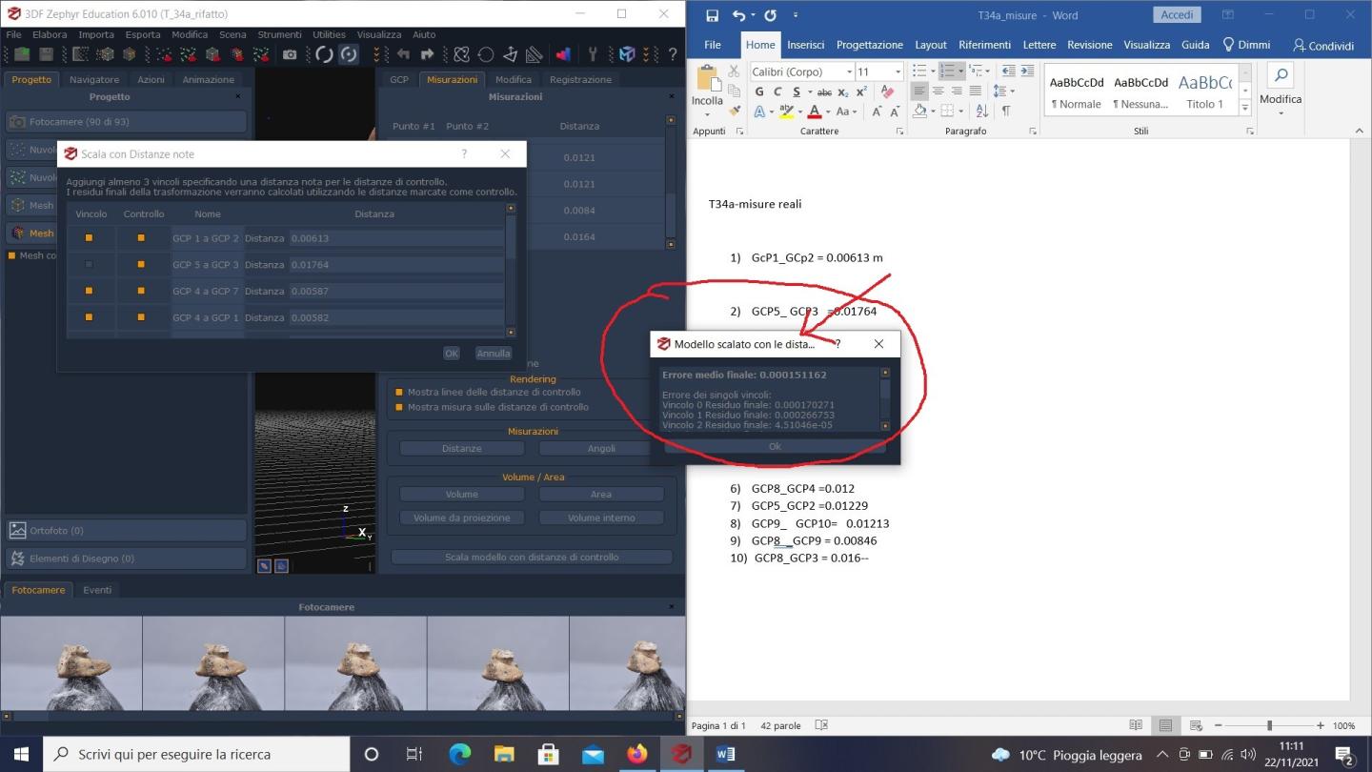Switch to the GCP tab in Zephyr
Image resolution: width=1372 pixels, height=772 pixels.
[x=399, y=79]
